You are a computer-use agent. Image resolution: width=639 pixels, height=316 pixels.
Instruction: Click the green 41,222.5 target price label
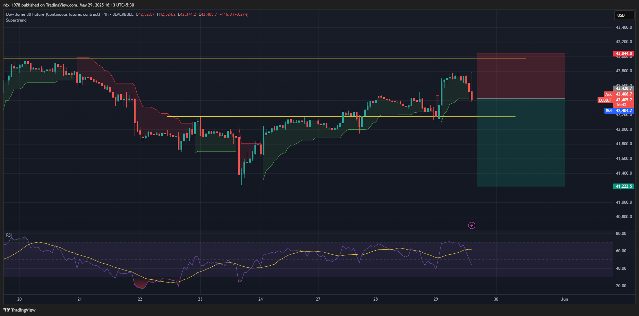point(624,186)
